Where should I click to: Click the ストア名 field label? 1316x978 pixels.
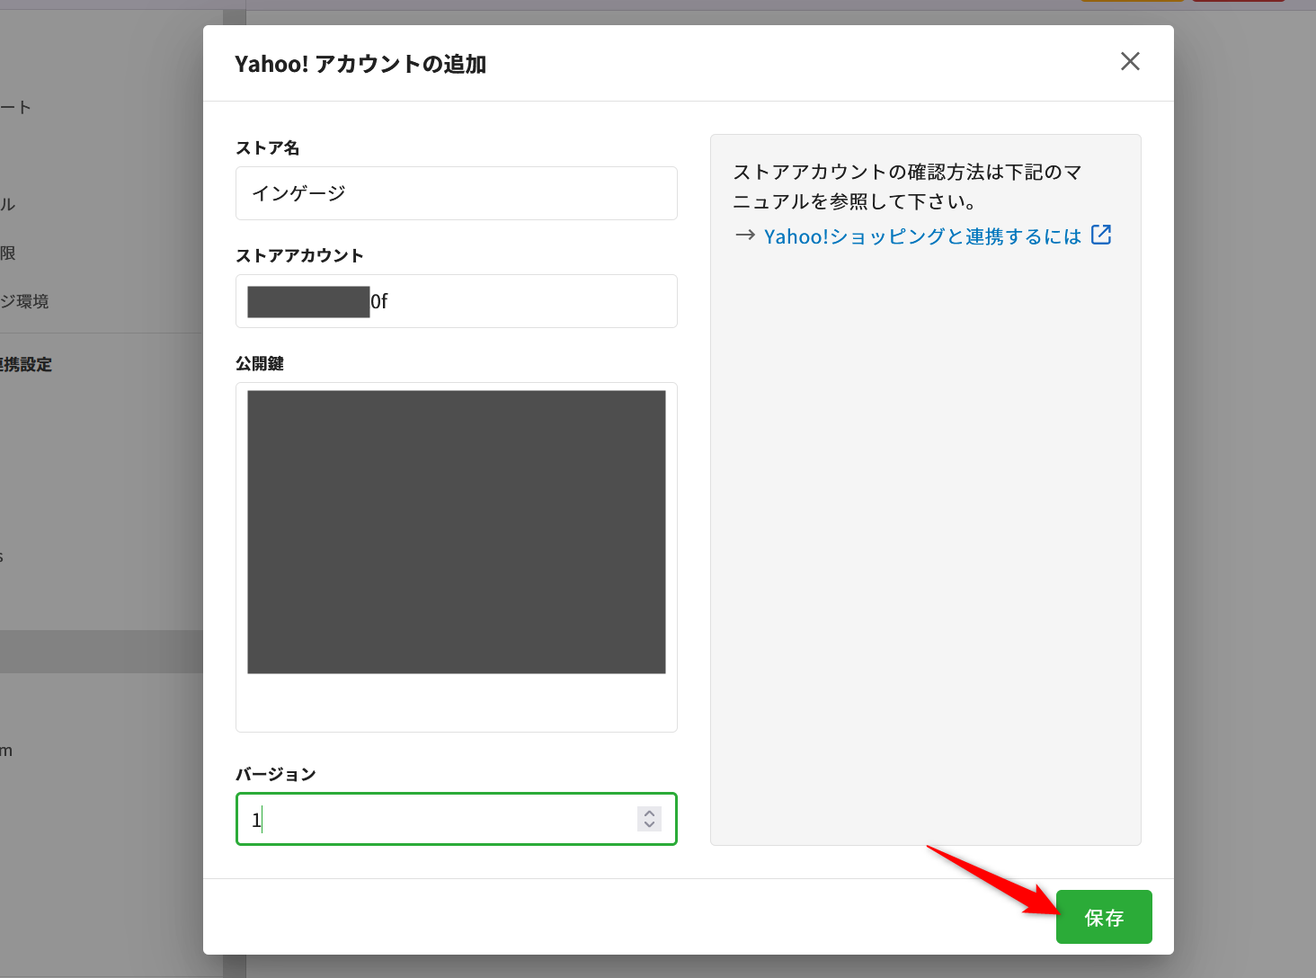point(267,148)
